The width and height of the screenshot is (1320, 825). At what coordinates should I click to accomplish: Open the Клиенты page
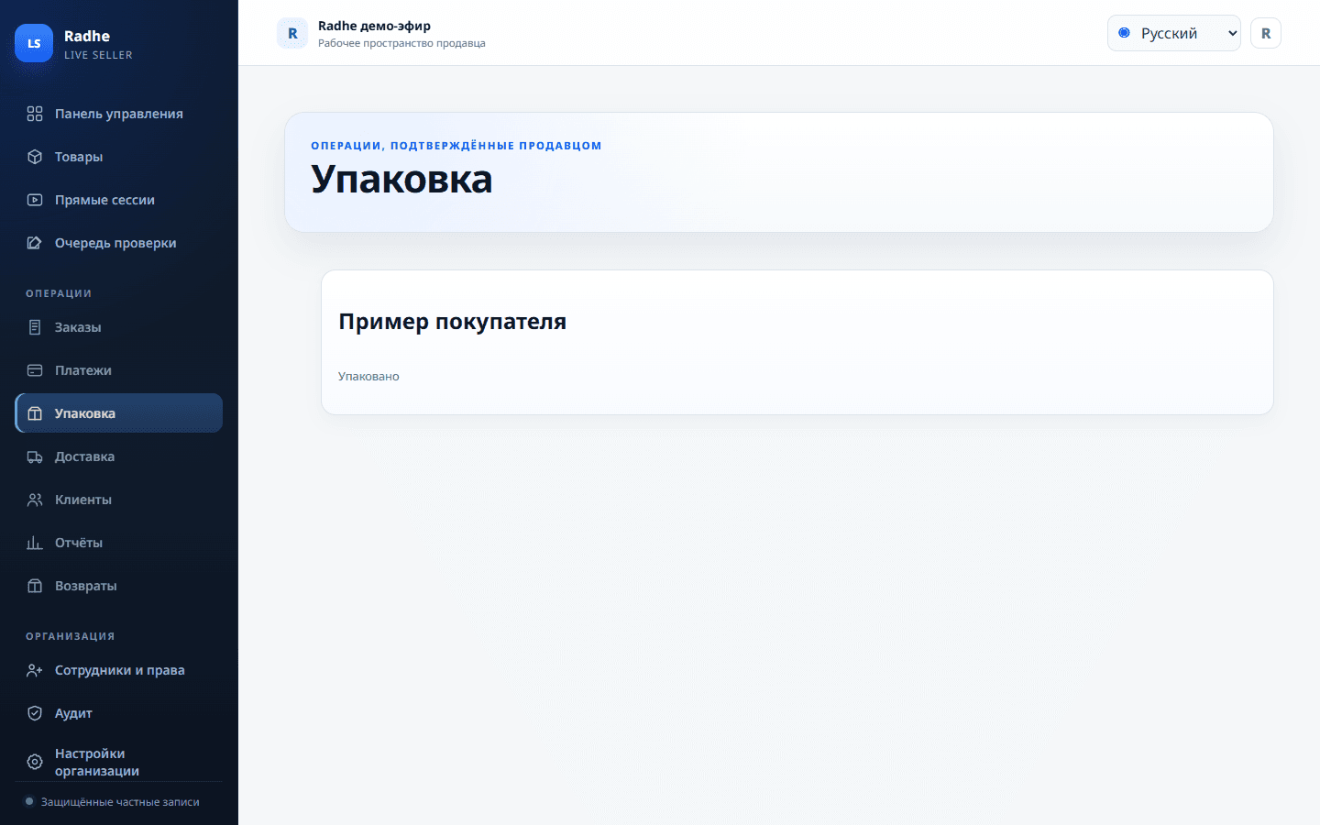click(x=119, y=500)
